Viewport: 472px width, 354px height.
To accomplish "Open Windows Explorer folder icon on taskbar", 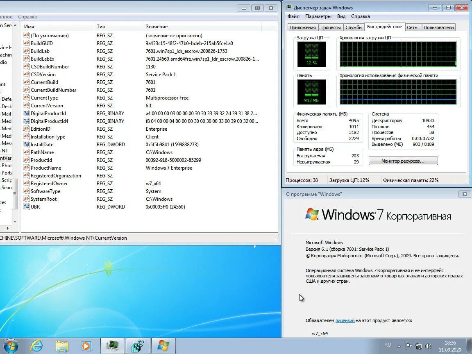I will pyautogui.click(x=62, y=346).
